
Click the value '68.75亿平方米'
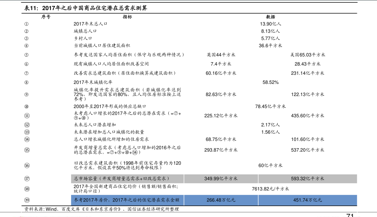221,139
